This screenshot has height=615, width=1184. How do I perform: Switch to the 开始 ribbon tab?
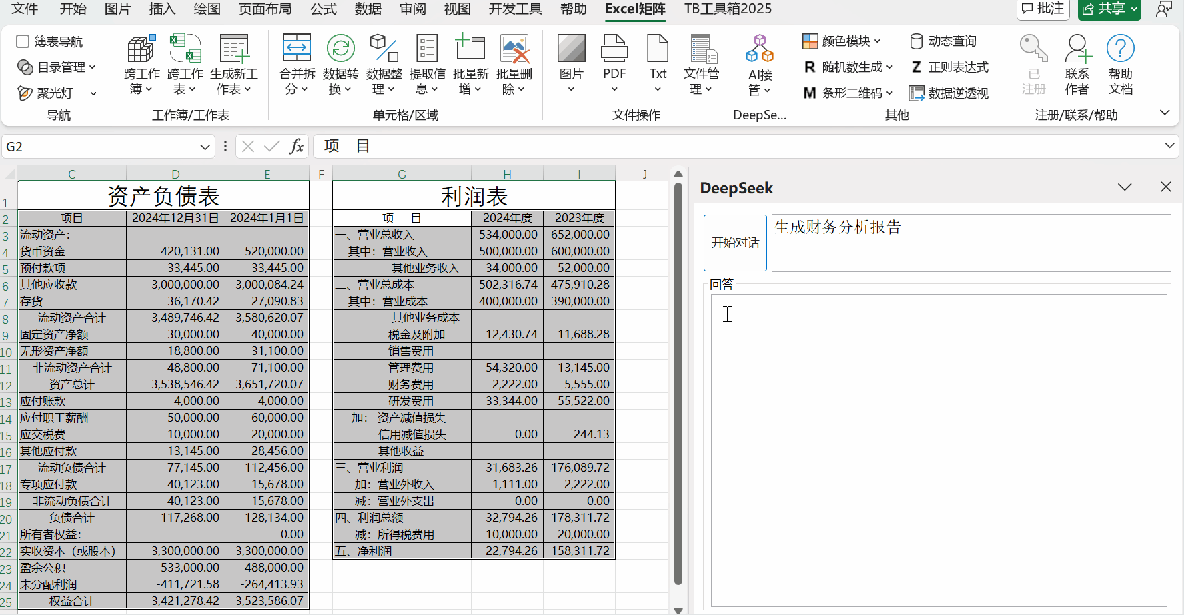[73, 9]
